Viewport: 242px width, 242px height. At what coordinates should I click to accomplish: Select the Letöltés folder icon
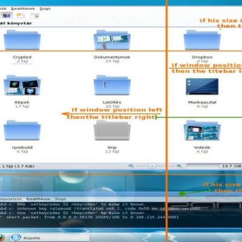tap(112, 85)
